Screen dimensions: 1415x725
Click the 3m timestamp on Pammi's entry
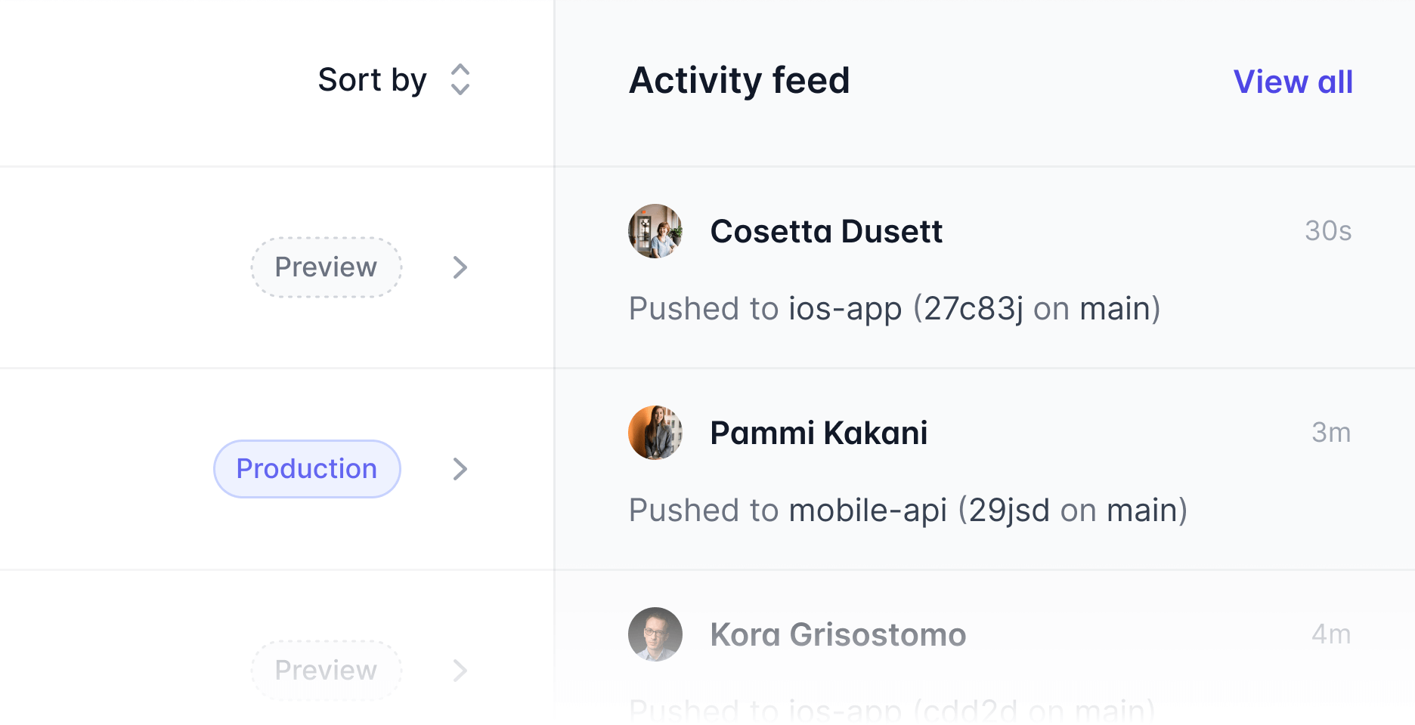[x=1330, y=433]
